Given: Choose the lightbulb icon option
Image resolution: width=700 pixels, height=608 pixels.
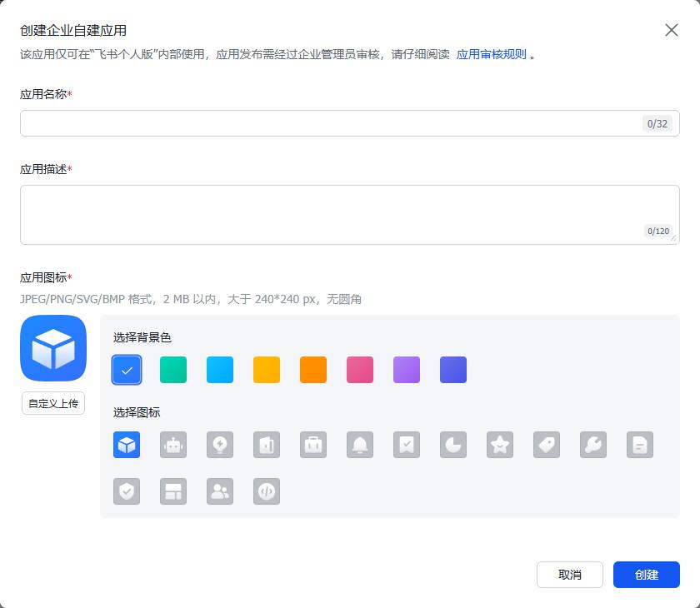Looking at the screenshot, I should (x=220, y=445).
